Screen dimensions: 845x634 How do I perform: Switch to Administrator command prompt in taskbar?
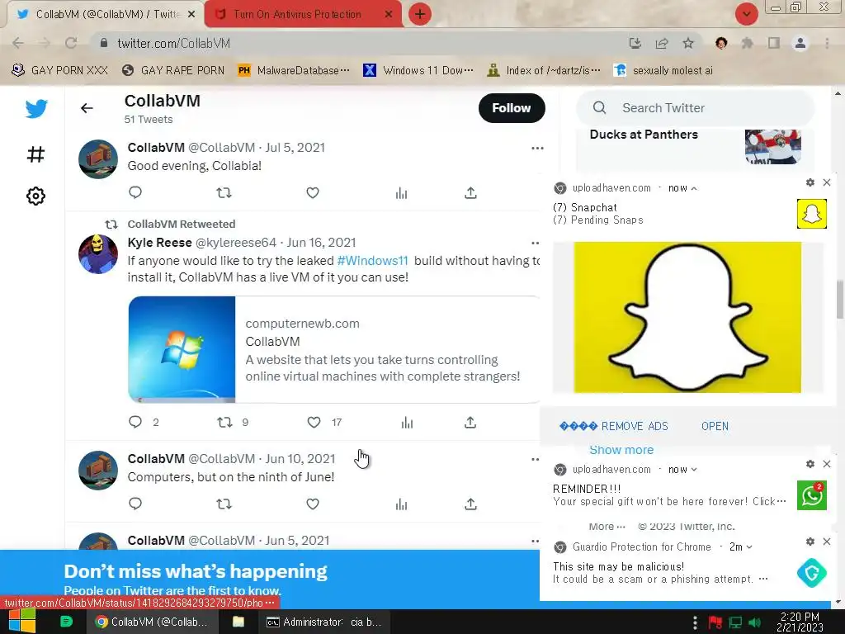point(323,622)
